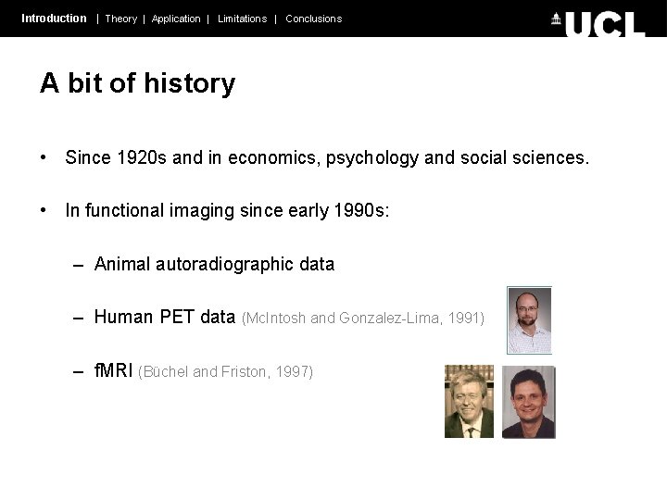Click the fMRI label
Image resolution: width=667 pixels, height=500 pixels.
point(113,370)
